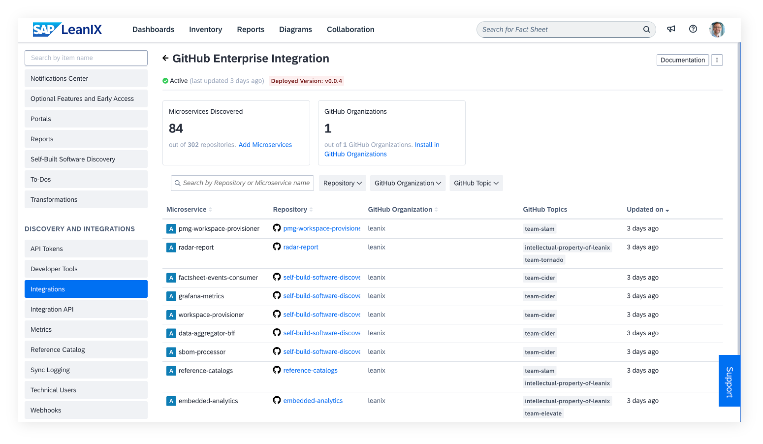Open the user profile avatar
The height and width of the screenshot is (444, 763).
[x=717, y=30]
